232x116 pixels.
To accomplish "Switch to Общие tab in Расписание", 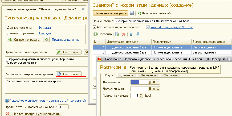I will tap(108, 75).
